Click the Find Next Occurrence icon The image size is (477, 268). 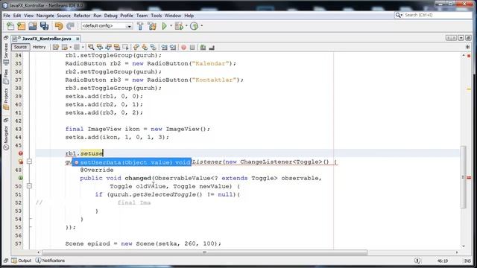[x=108, y=48]
